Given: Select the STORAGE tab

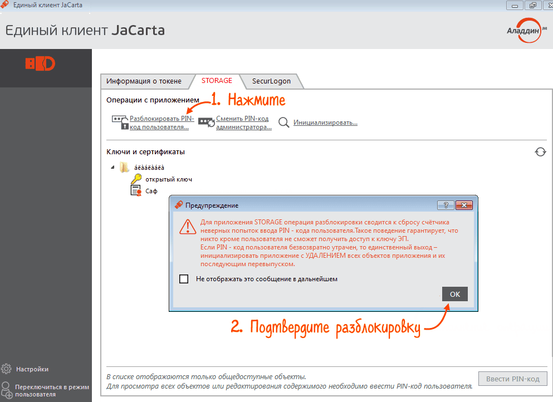Looking at the screenshot, I should (x=217, y=81).
